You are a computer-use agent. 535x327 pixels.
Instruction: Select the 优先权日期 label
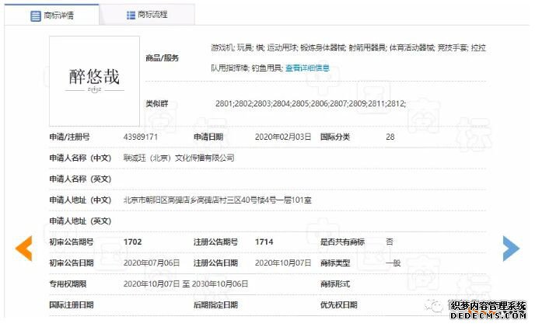tap(339, 304)
